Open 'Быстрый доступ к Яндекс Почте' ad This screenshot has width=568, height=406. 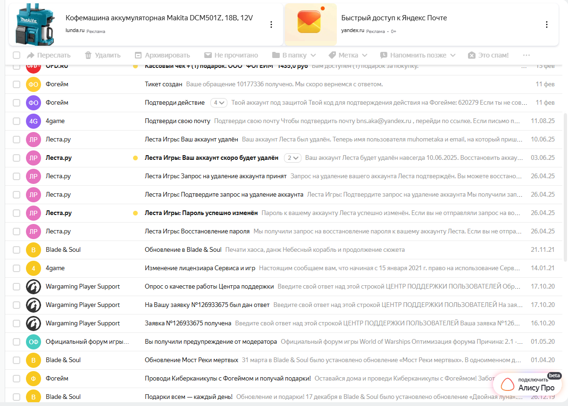point(394,18)
